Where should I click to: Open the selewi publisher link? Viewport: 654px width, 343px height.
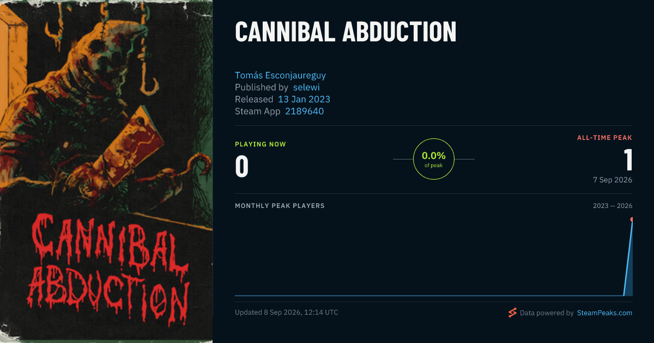306,87
